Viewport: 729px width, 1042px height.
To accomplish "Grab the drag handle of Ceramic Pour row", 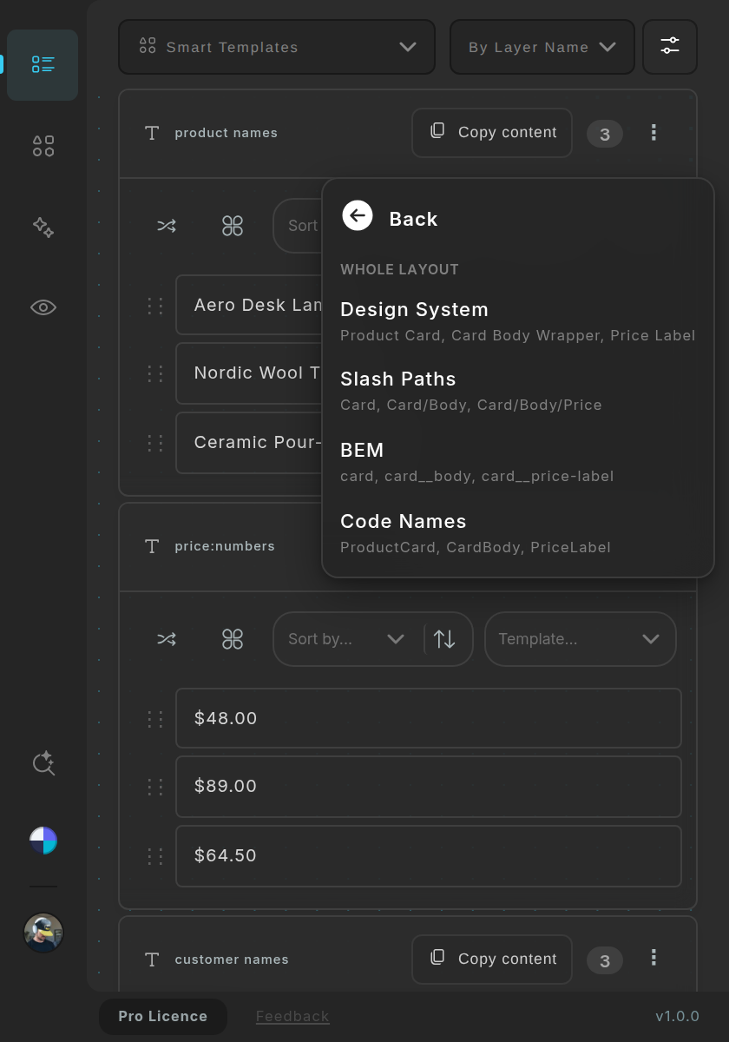I will point(155,443).
